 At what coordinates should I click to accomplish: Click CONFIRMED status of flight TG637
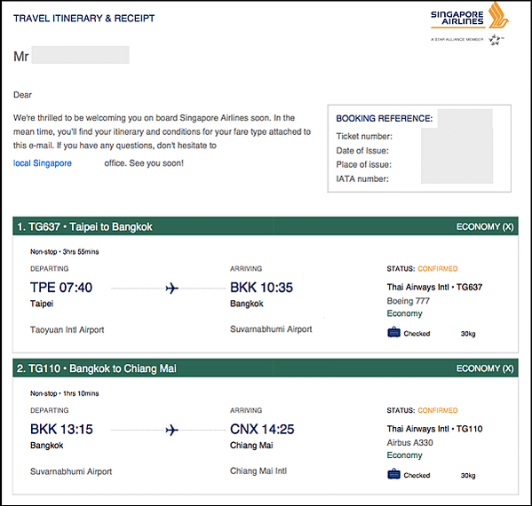coord(437,269)
